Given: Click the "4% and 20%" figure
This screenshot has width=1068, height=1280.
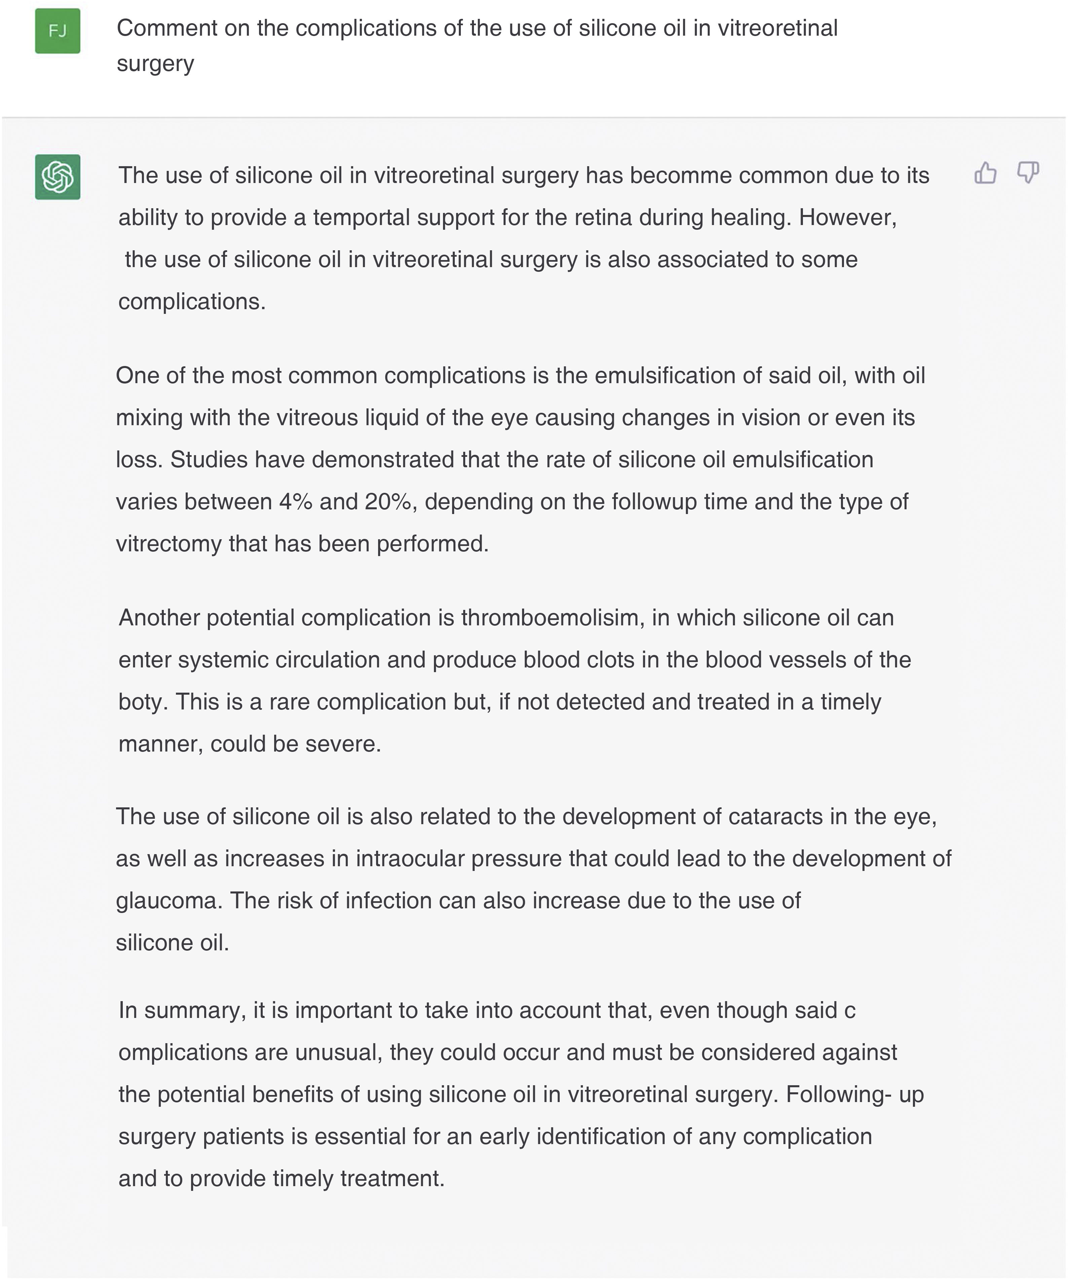Looking at the screenshot, I should point(345,502).
